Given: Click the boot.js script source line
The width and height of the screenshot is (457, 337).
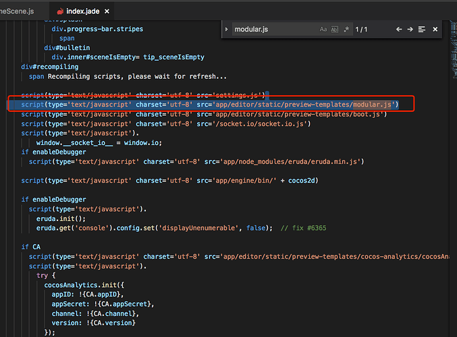Looking at the screenshot, I should click(x=203, y=114).
